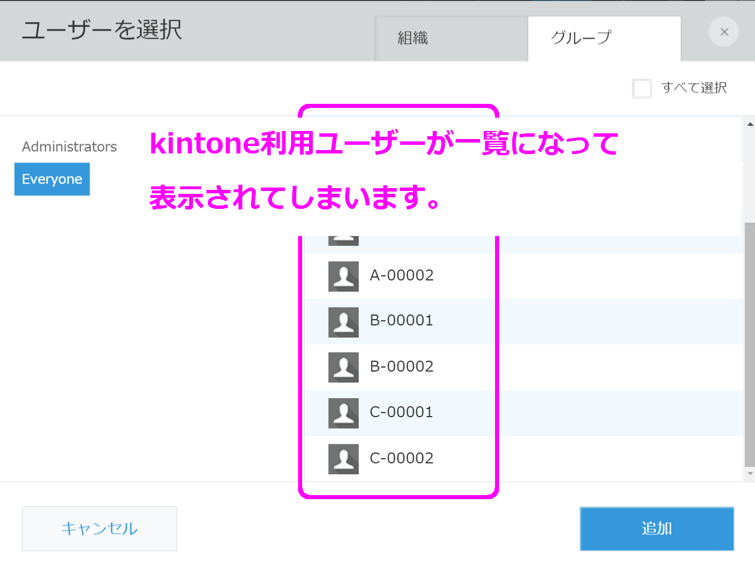Select the Everyone group
755x573 pixels.
click(x=52, y=179)
